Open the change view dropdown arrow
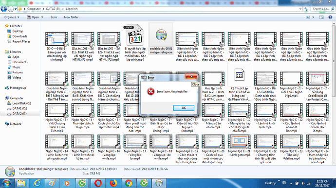This screenshot has height=188, width=336. [313, 17]
